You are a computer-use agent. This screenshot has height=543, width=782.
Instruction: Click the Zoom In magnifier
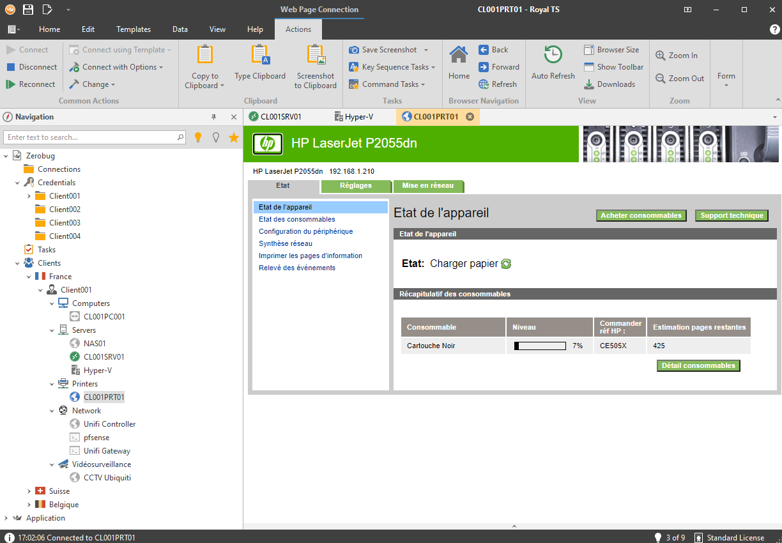(x=661, y=56)
